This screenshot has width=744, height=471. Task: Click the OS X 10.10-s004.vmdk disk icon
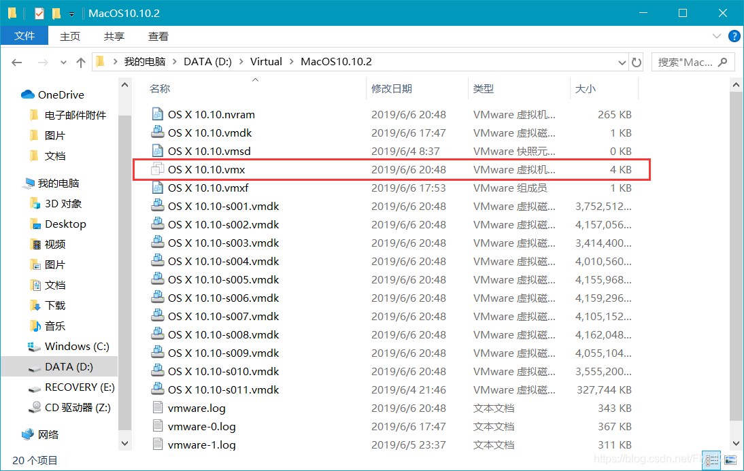[x=157, y=260]
